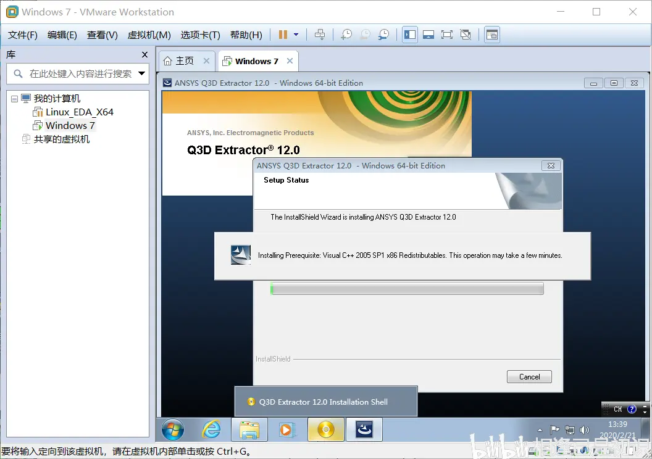This screenshot has height=459, width=652.
Task: Open the Action Center flag icon
Action: pyautogui.click(x=554, y=430)
